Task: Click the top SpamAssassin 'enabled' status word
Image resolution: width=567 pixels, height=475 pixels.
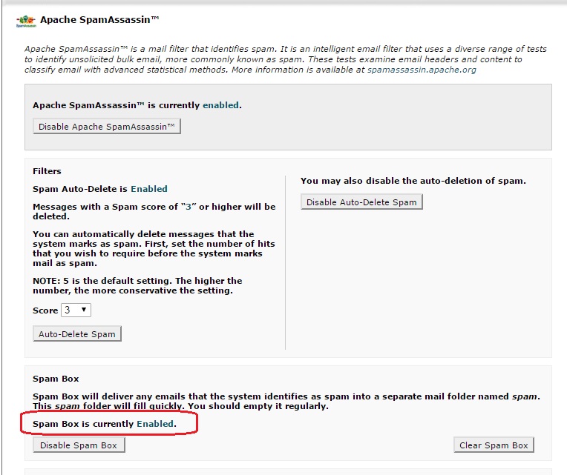Action: 220,105
